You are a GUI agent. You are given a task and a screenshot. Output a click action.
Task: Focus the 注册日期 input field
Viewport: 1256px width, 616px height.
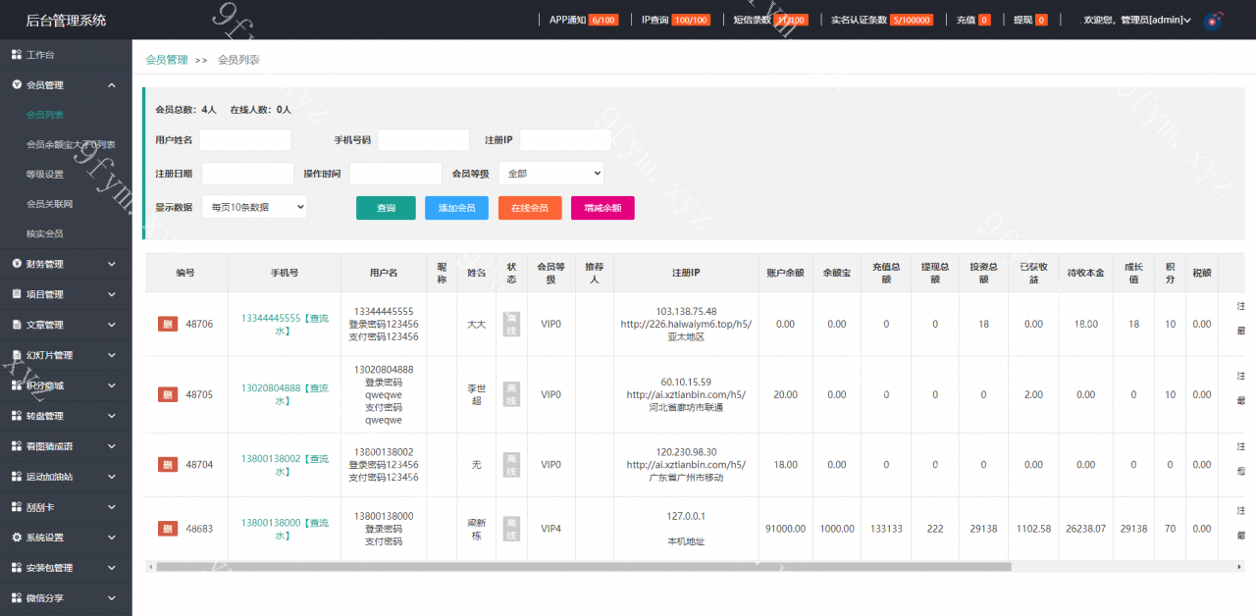pos(247,174)
